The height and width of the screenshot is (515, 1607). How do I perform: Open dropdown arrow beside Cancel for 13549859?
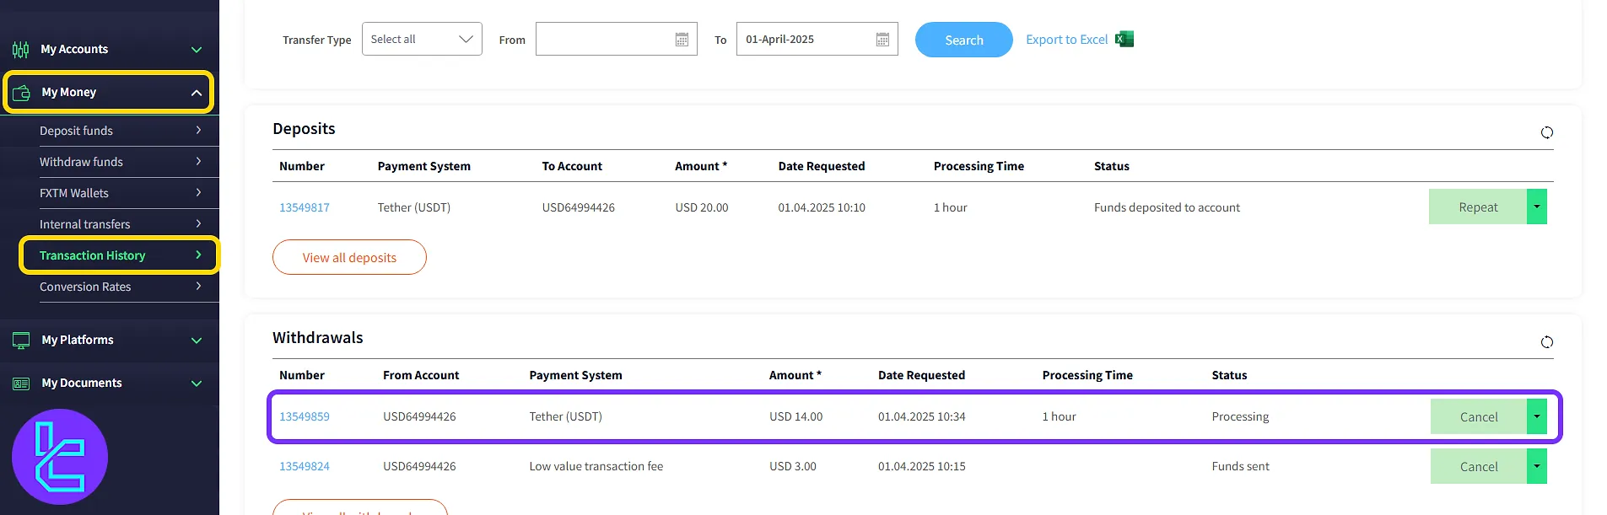pos(1537,416)
